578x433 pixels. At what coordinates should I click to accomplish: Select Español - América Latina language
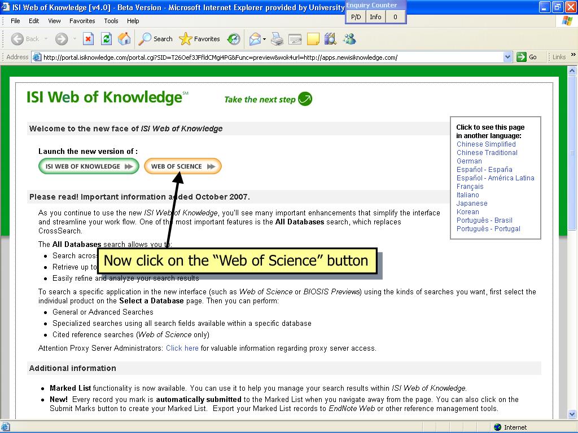pos(496,178)
